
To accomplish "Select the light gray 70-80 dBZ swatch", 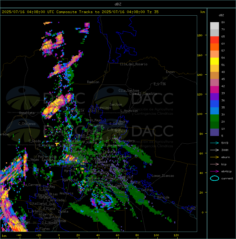I will pos(214,26).
